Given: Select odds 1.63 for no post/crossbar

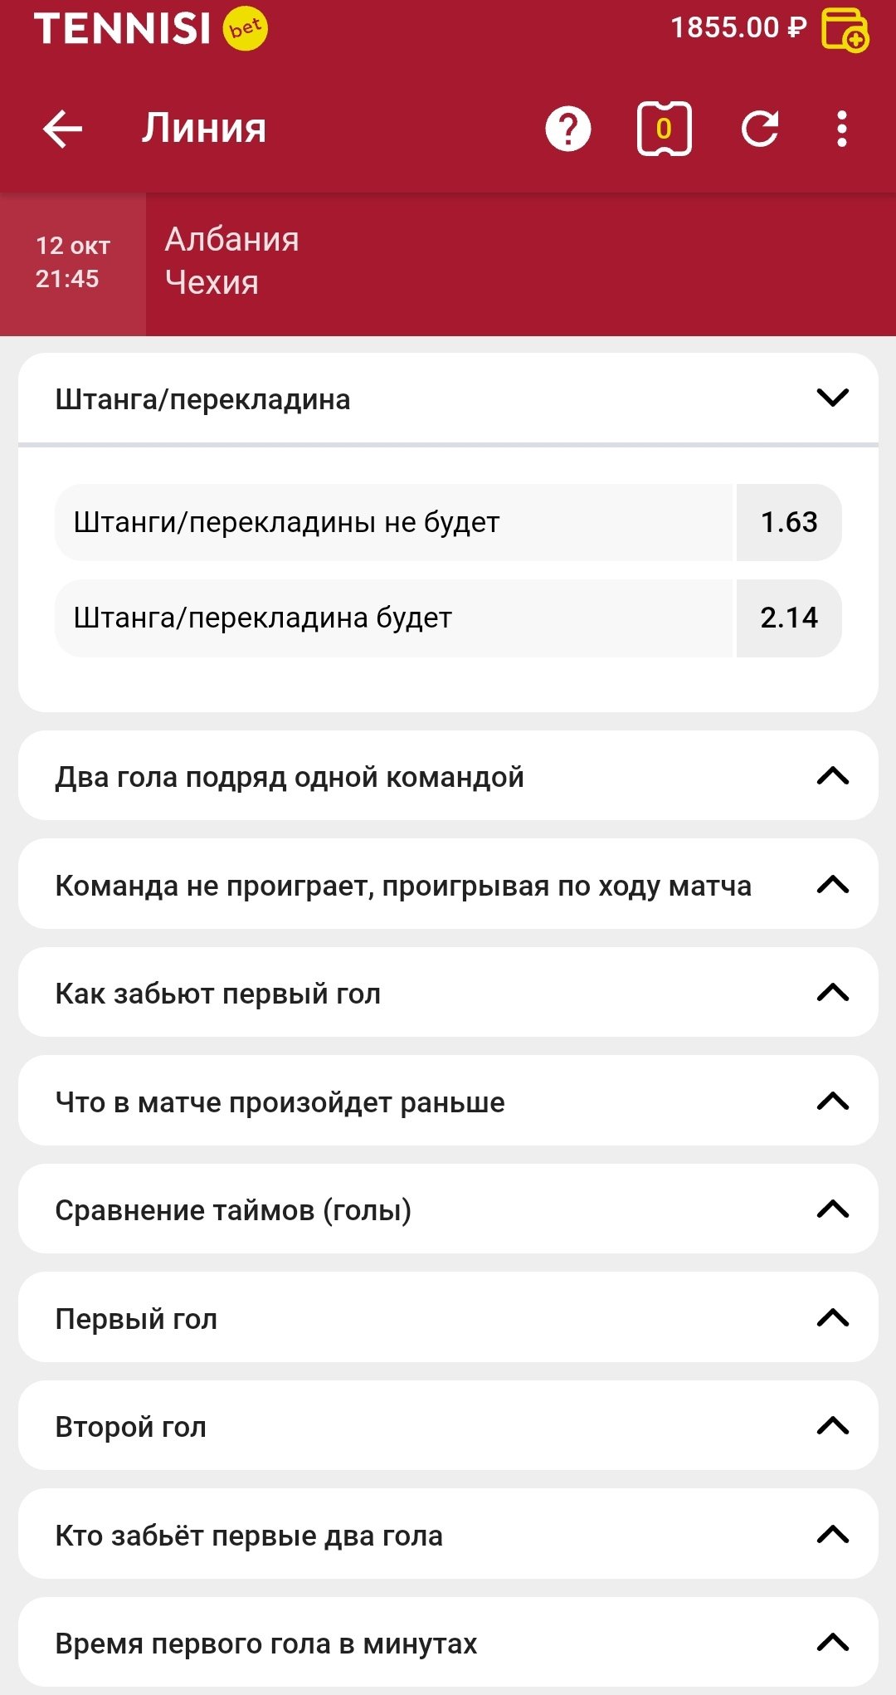Looking at the screenshot, I should tap(788, 522).
